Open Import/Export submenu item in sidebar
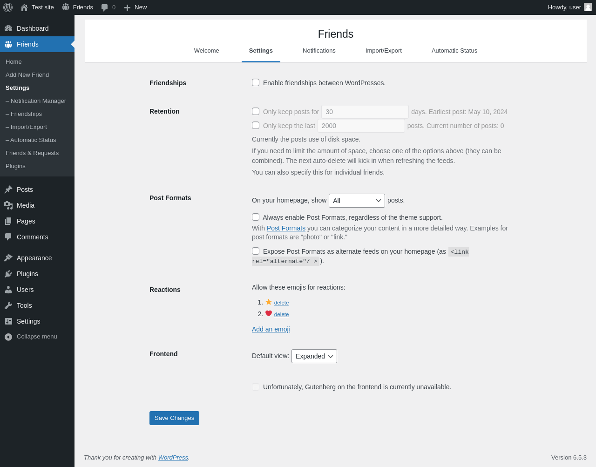The image size is (596, 467). pos(37,127)
